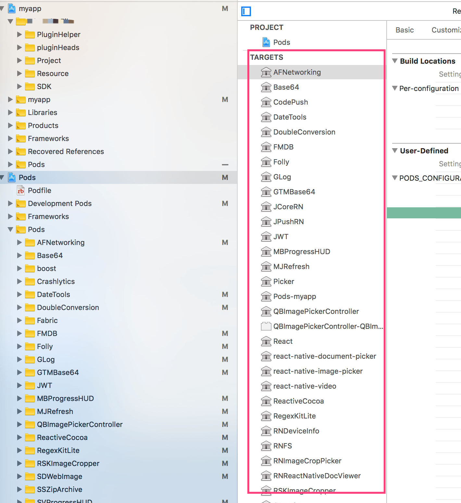This screenshot has height=503, width=461.
Task: Expand the Development Pods group
Action: [10, 203]
